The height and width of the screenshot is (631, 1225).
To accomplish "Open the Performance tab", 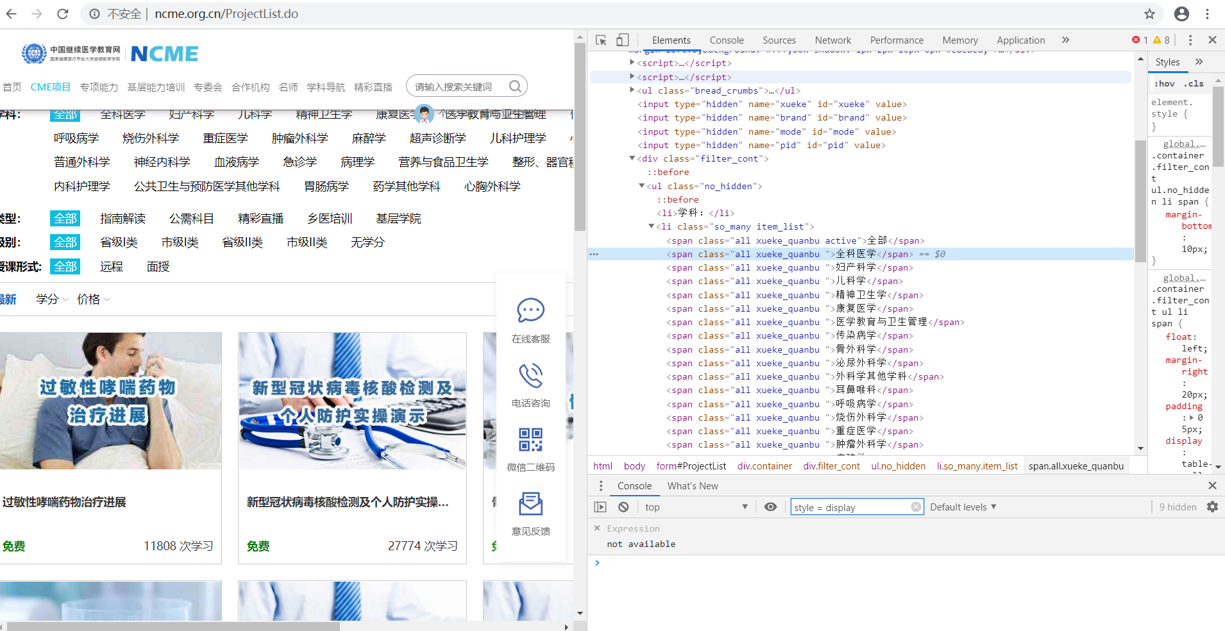I will click(x=897, y=40).
